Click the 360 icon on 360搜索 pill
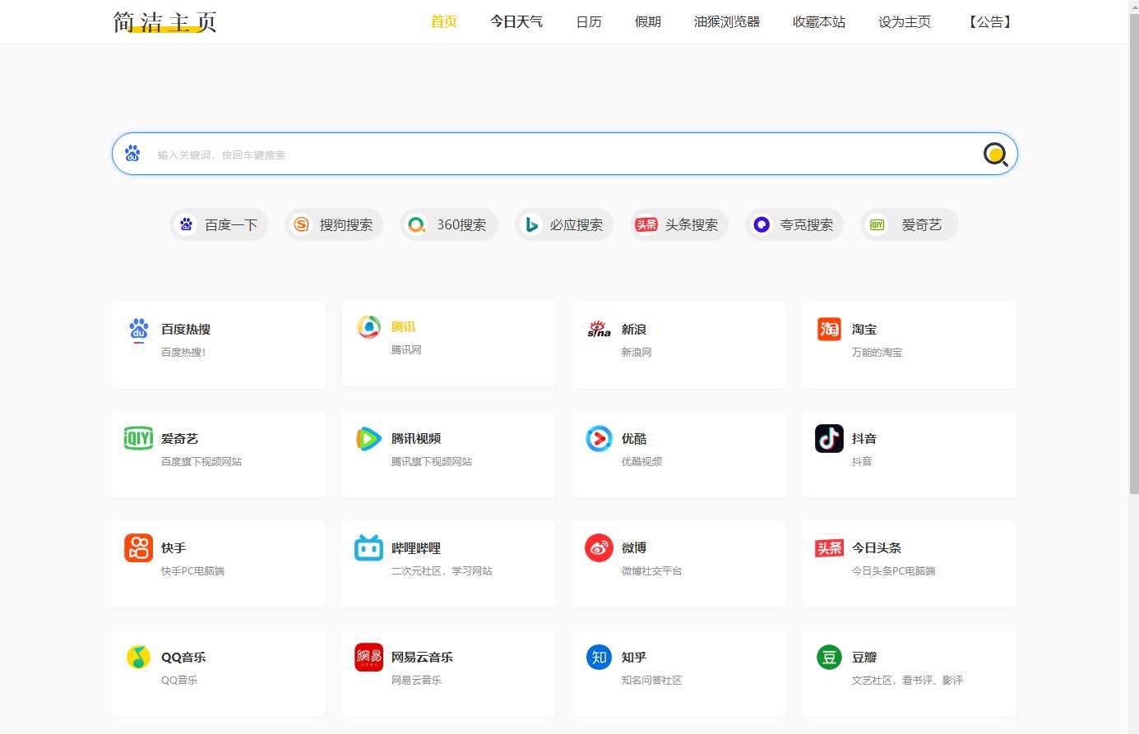1139x734 pixels. point(417,224)
